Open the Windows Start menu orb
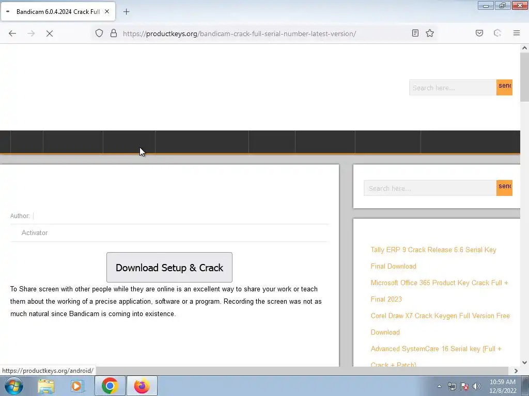The width and height of the screenshot is (529, 396). tap(14, 386)
